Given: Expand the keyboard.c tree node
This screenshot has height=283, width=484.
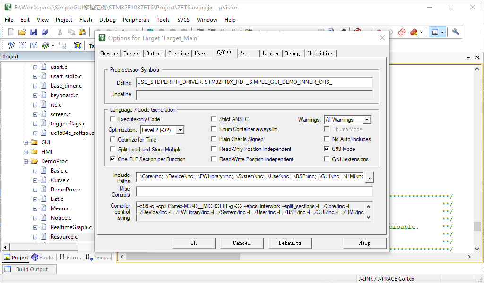Looking at the screenshot, I should click(35, 95).
